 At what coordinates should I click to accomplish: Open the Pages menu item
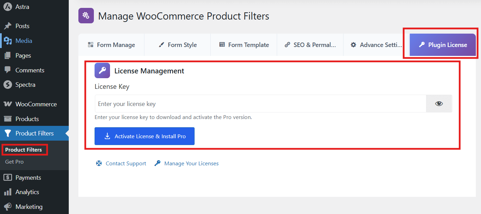pos(34,56)
